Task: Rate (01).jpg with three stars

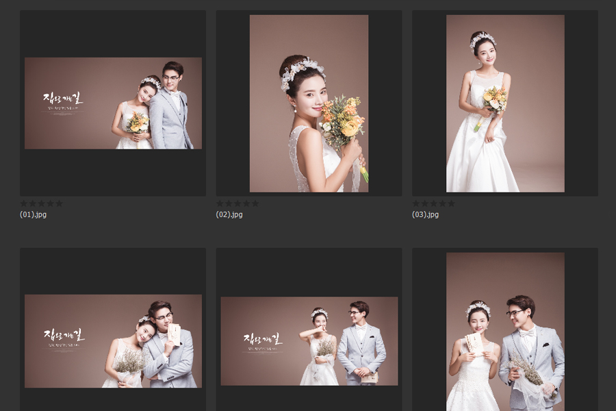Action: (41, 203)
